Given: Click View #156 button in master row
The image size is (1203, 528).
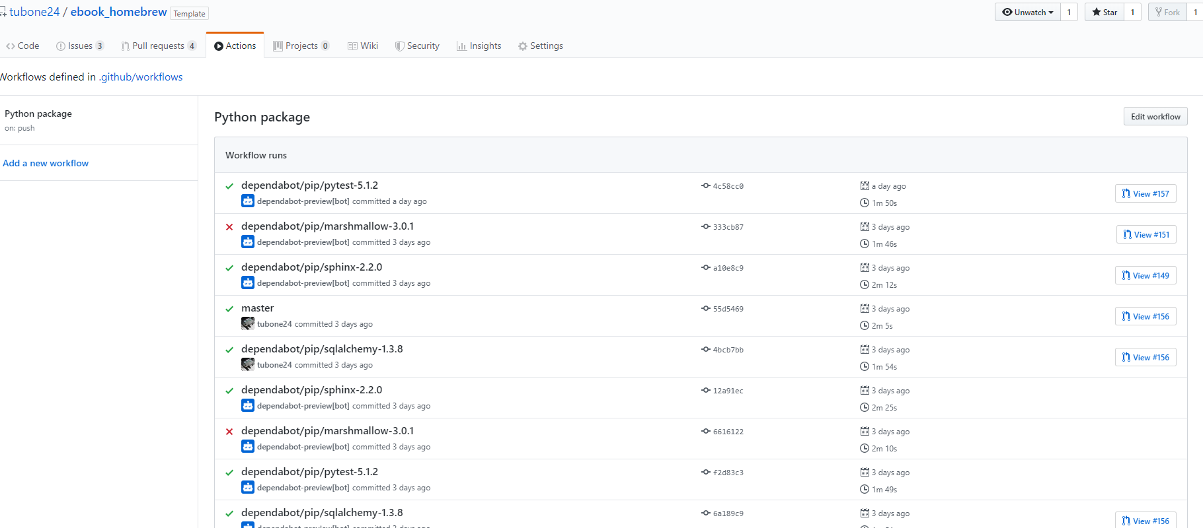Looking at the screenshot, I should click(1145, 316).
